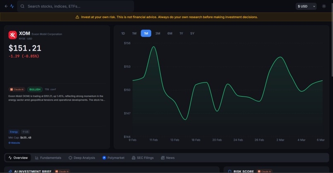
Task: Open the Polymarket tab
Action: point(113,158)
